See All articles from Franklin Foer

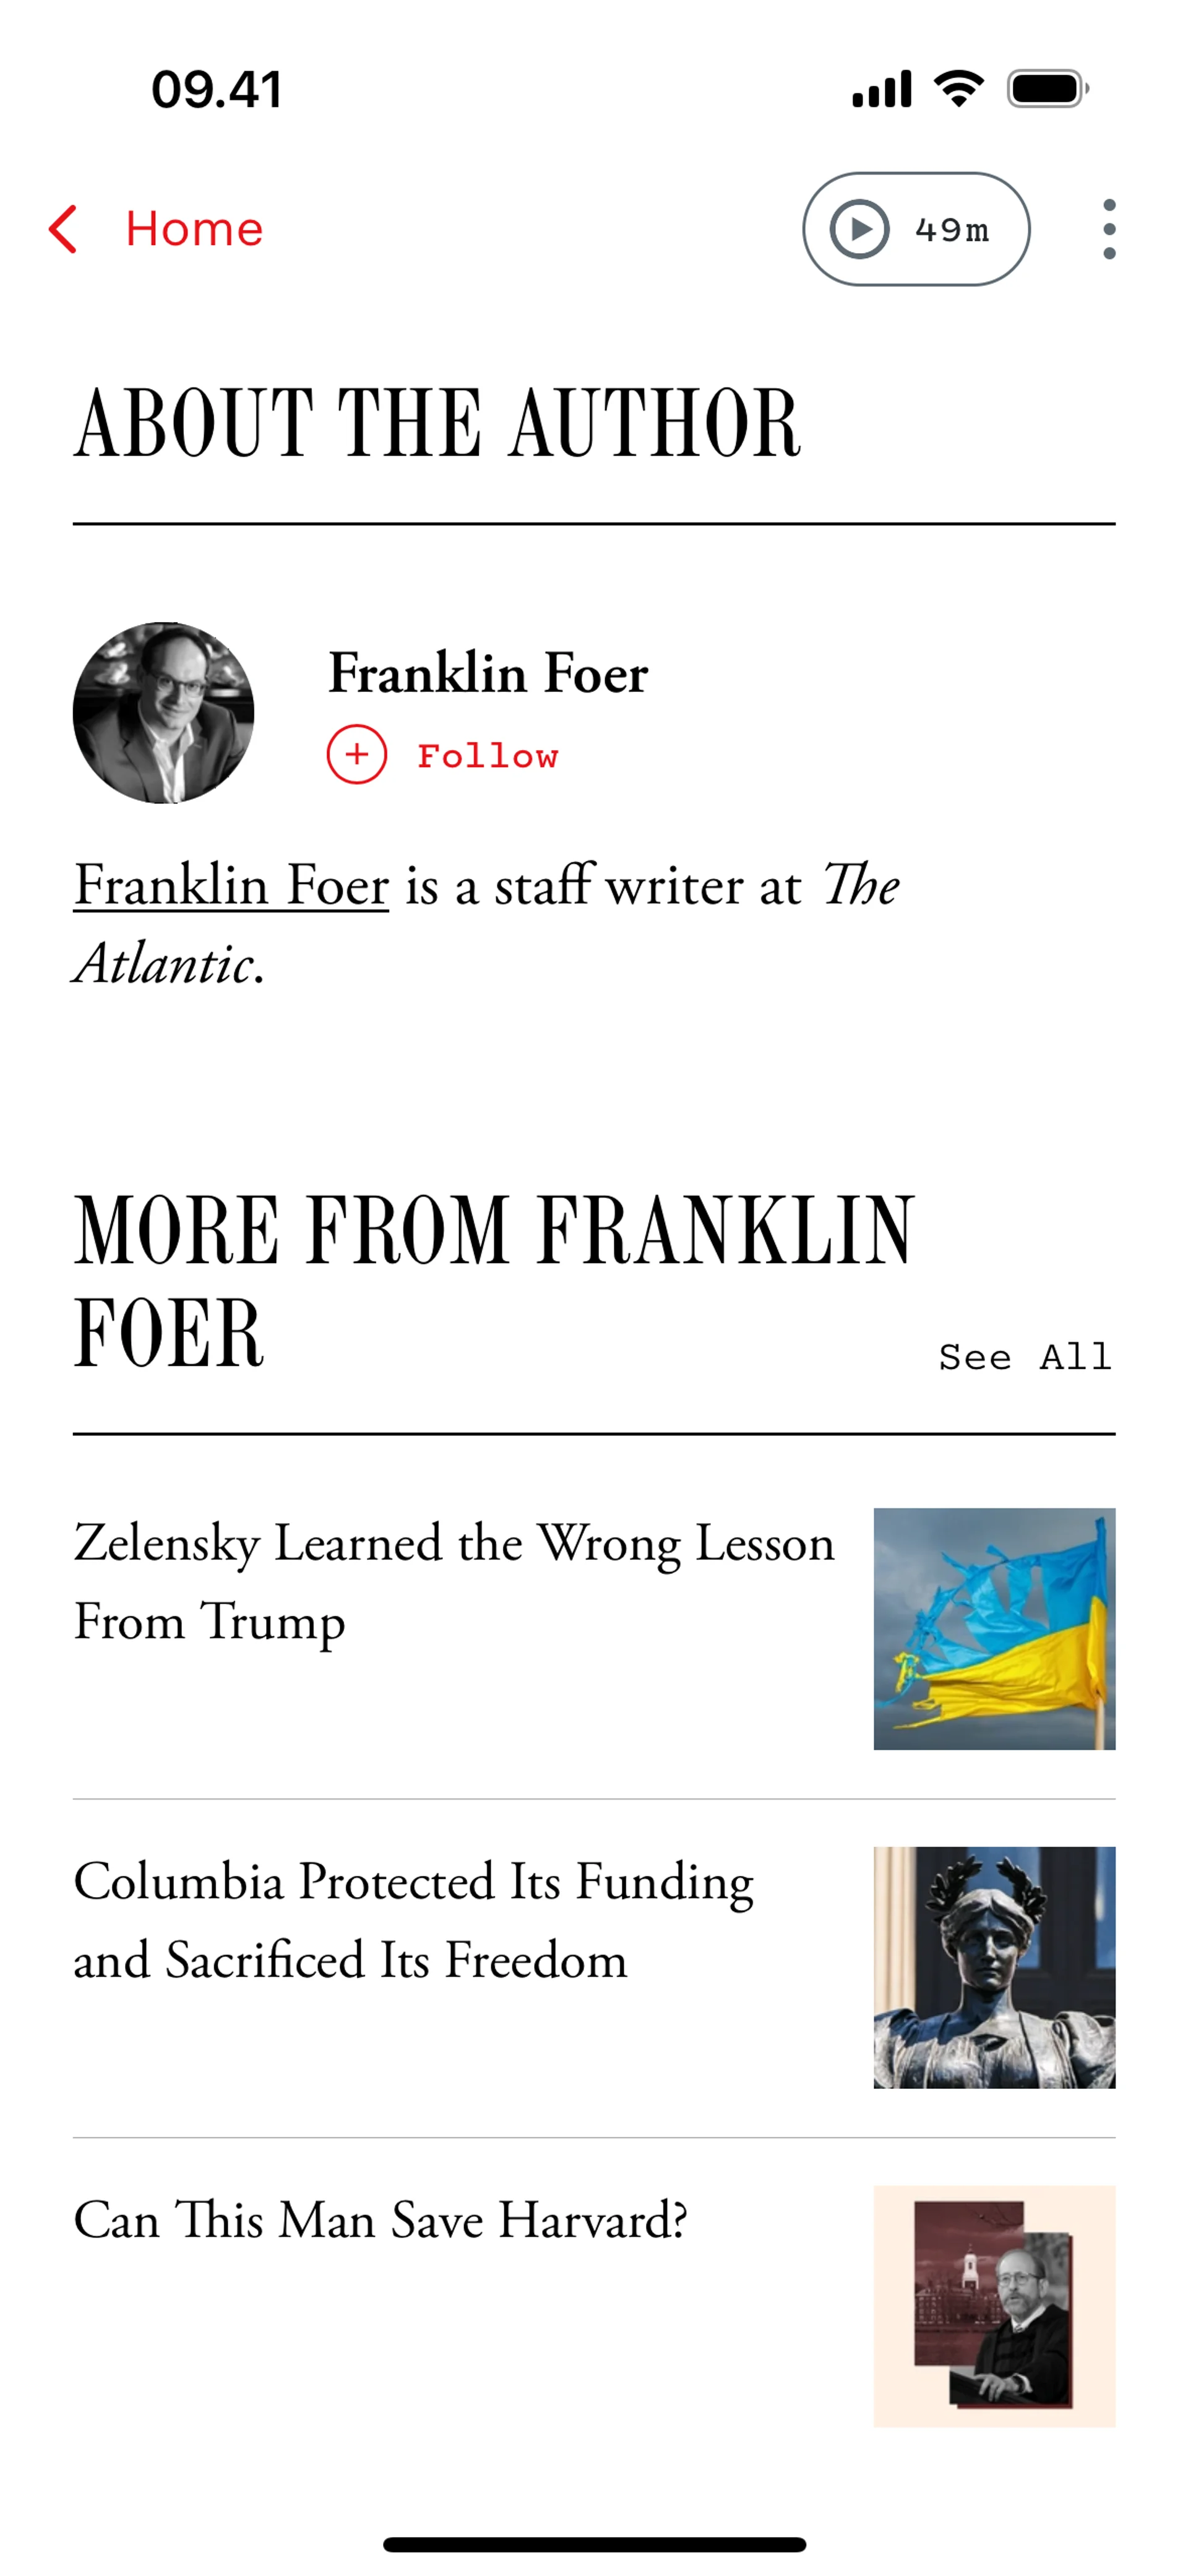(x=1024, y=1357)
